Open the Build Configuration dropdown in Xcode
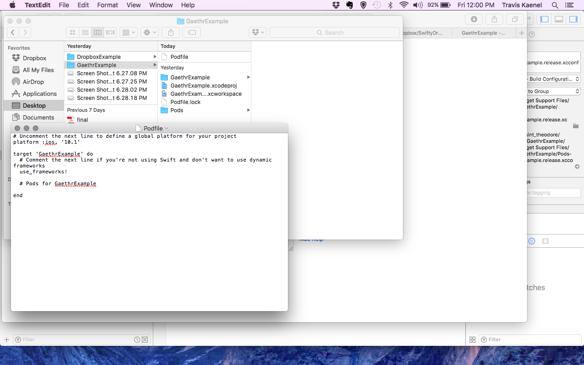The width and height of the screenshot is (584, 365). (554, 79)
